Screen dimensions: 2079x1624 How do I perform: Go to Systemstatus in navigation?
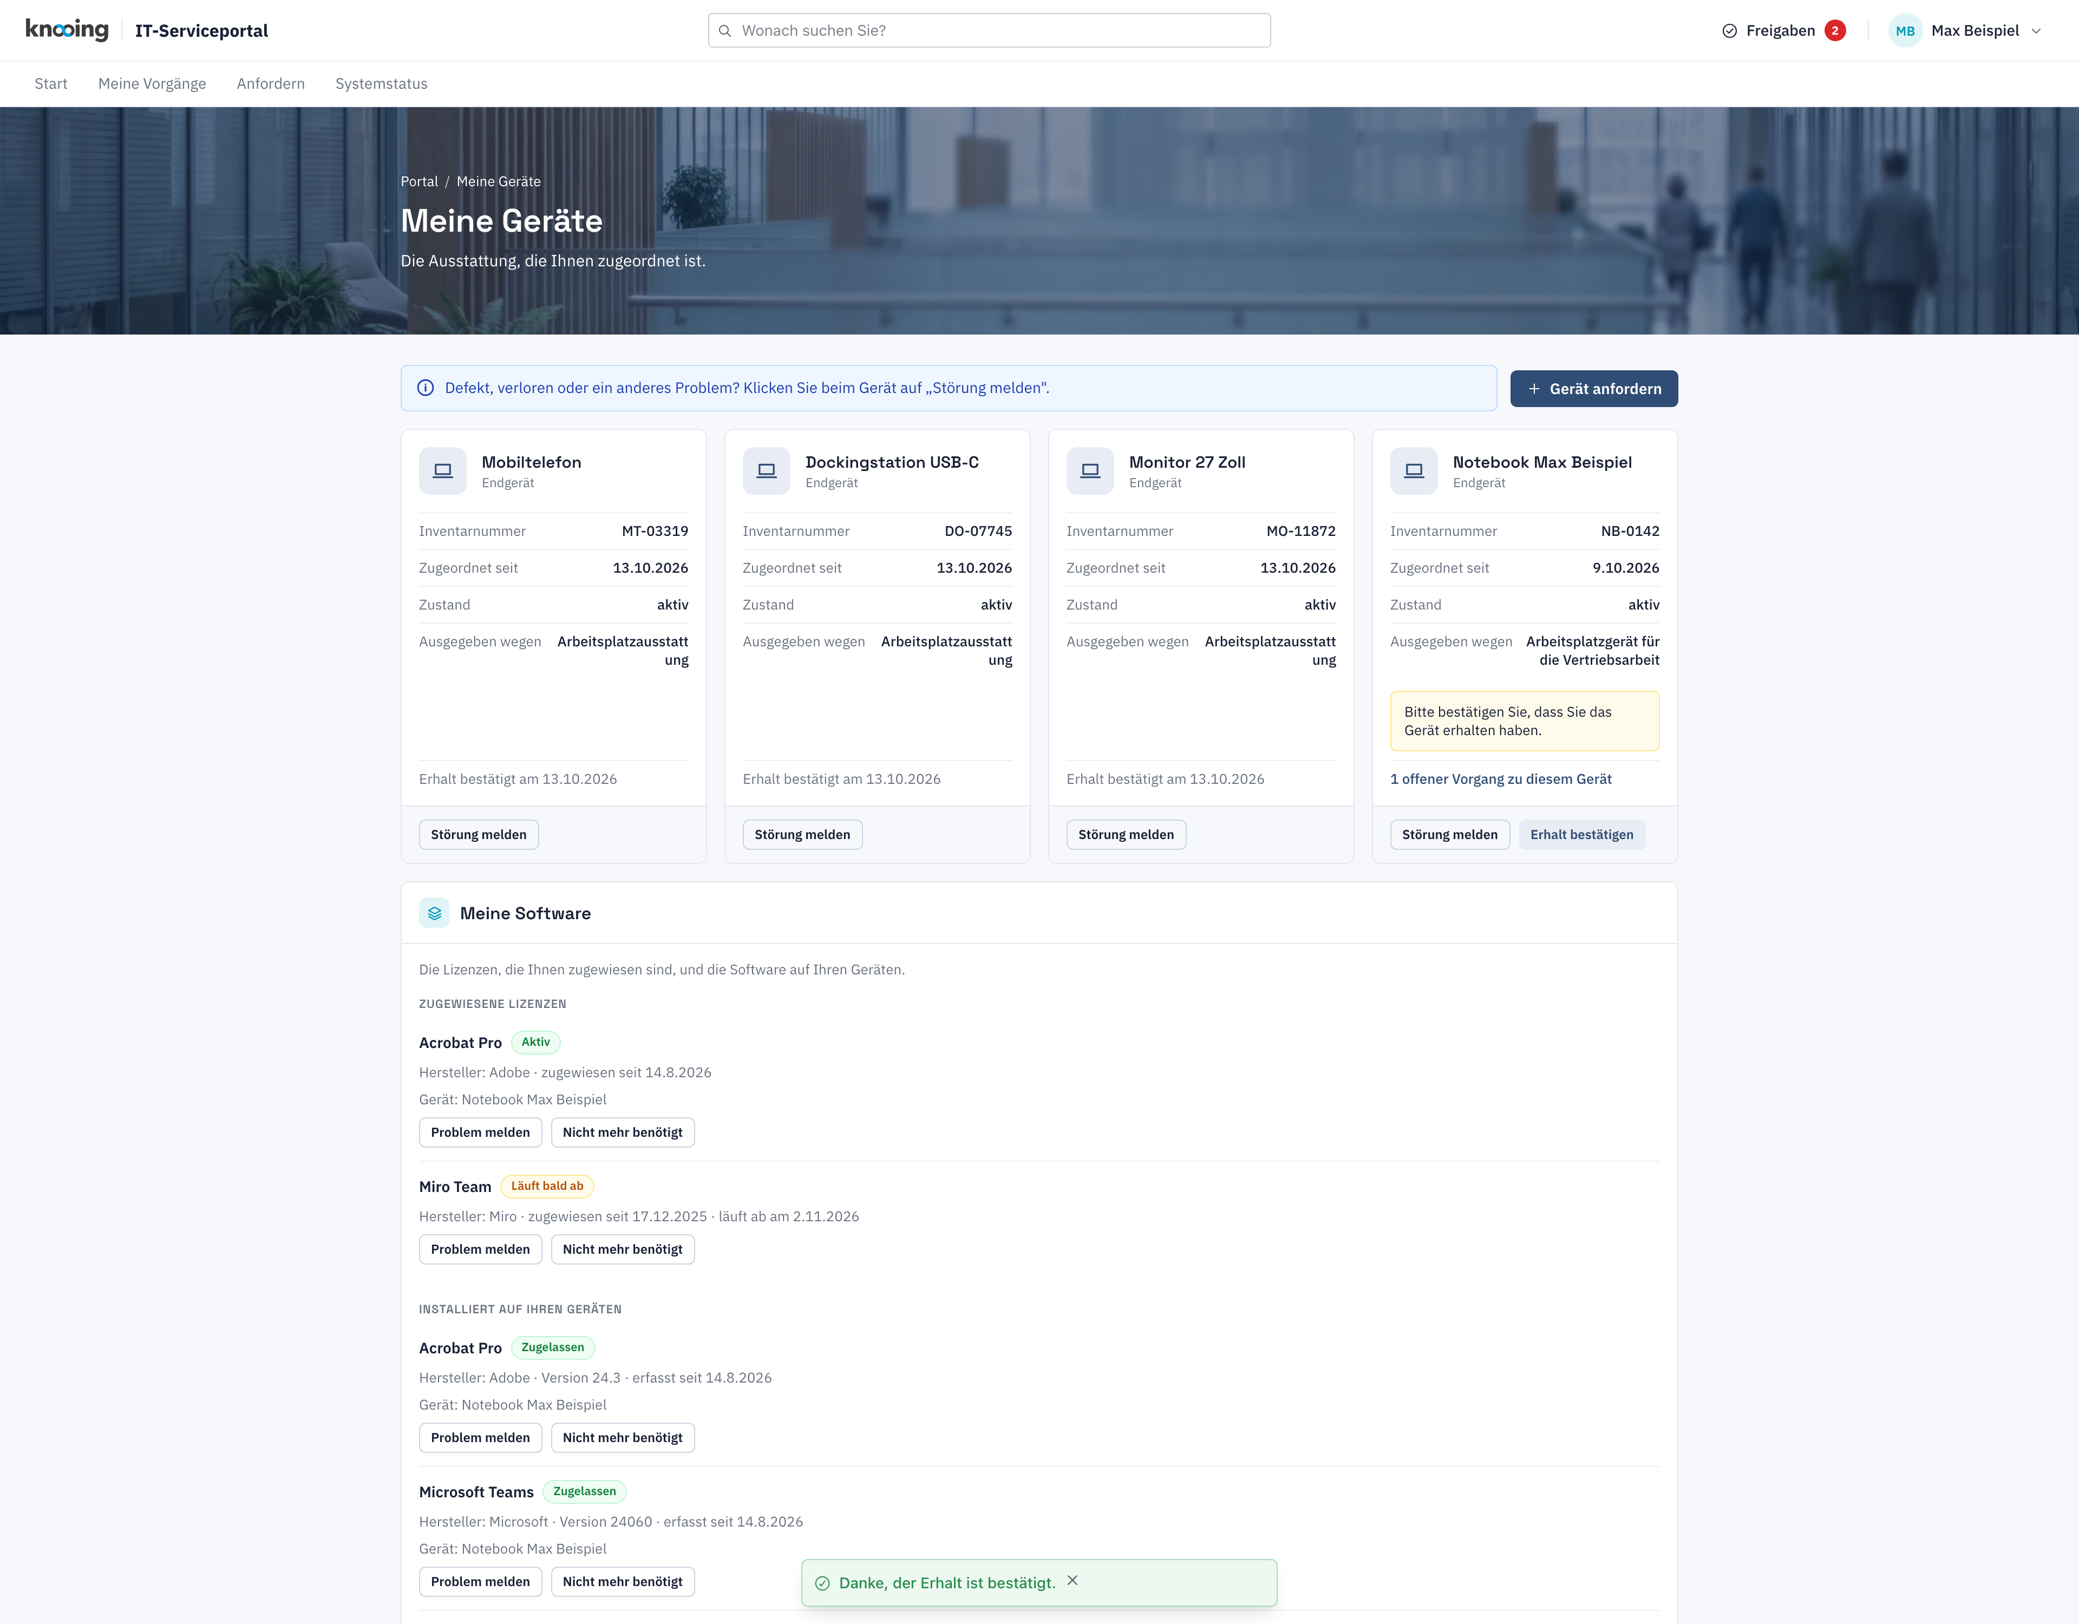[381, 84]
